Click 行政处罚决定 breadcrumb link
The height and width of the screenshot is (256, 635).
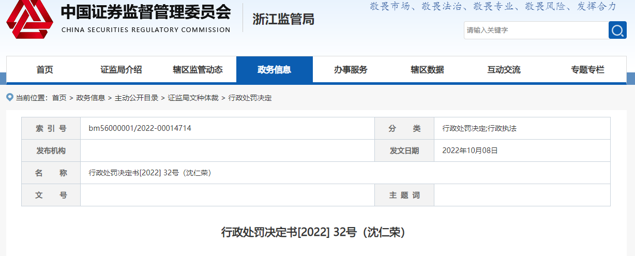point(250,98)
